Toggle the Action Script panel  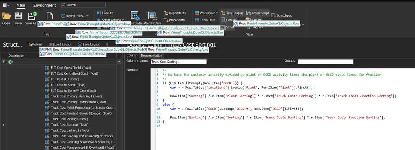[258, 13]
